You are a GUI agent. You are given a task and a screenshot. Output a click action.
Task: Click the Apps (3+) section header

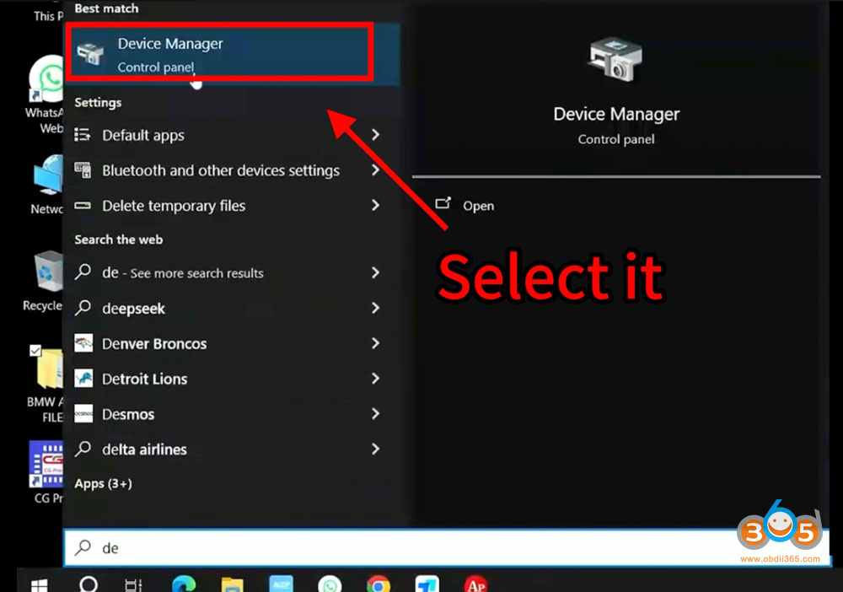[x=103, y=484]
